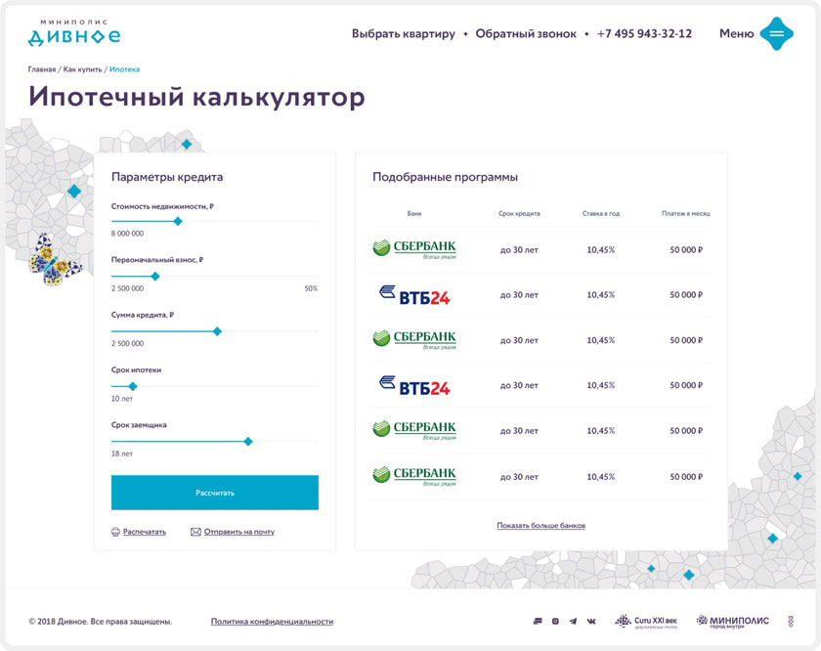
Task: Open the Instagram icon in footer
Action: coord(555,621)
